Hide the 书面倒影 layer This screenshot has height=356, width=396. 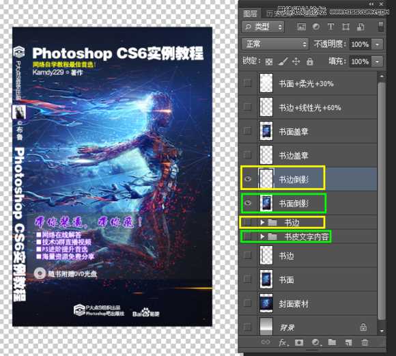[249, 203]
